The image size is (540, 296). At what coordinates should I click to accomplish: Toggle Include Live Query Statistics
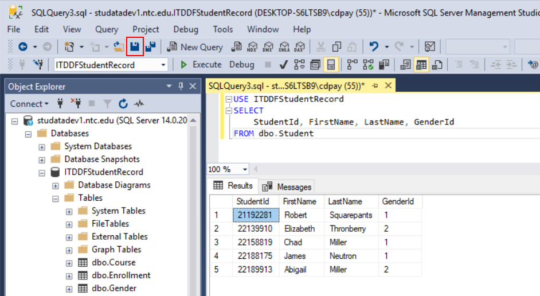[368, 64]
